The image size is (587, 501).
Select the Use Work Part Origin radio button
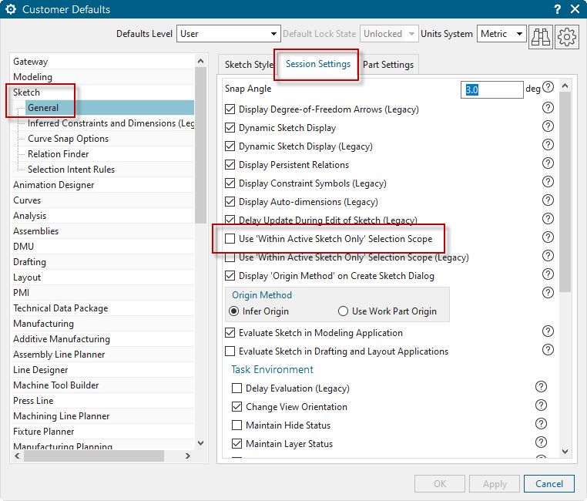point(344,311)
